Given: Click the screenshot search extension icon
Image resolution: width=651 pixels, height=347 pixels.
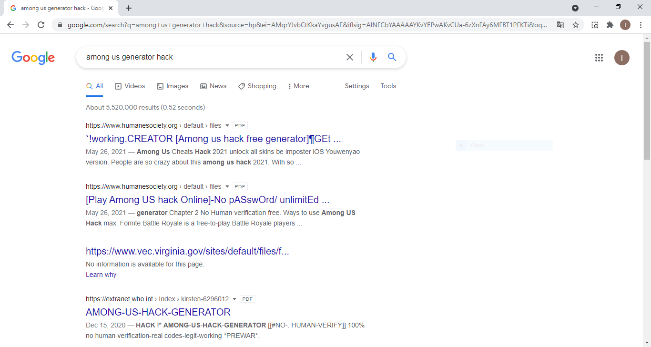Looking at the screenshot, I should [x=595, y=25].
